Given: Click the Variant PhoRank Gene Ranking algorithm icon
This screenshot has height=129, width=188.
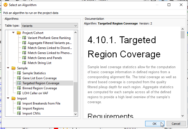Looking at the screenshot, I should [24, 38].
